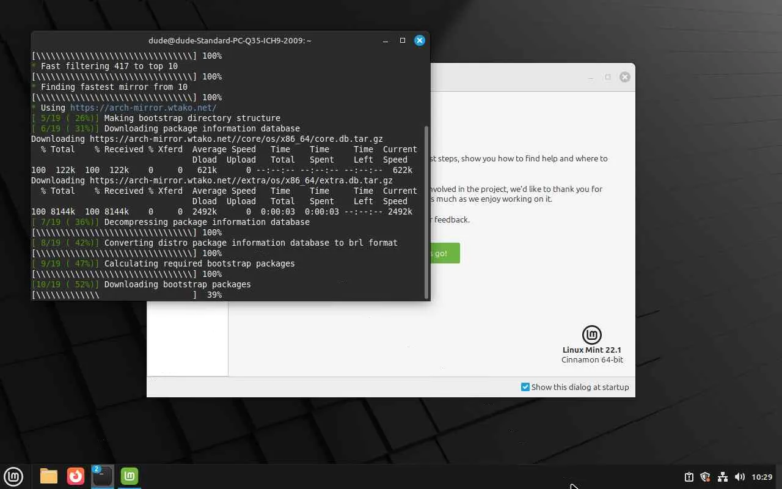Click the Downloading package information database line
This screenshot has height=489, width=782.
point(166,128)
